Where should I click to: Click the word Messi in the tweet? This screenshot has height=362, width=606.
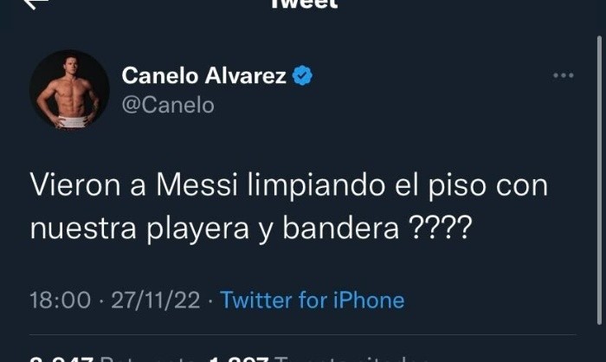point(197,185)
